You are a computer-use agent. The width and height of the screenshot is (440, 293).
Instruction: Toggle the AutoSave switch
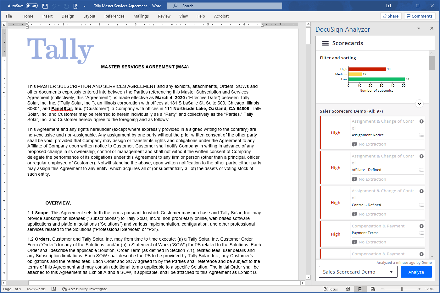click(32, 6)
